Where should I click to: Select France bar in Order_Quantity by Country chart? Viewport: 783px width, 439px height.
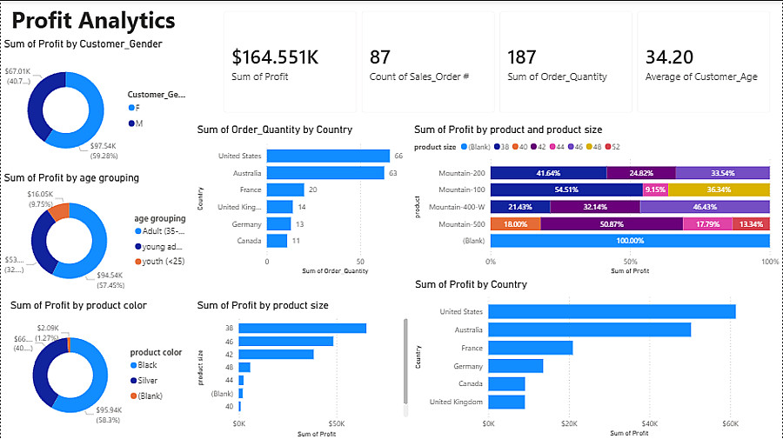285,190
